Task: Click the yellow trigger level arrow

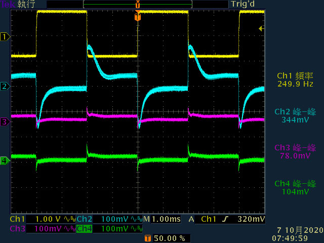Action: coord(261,28)
